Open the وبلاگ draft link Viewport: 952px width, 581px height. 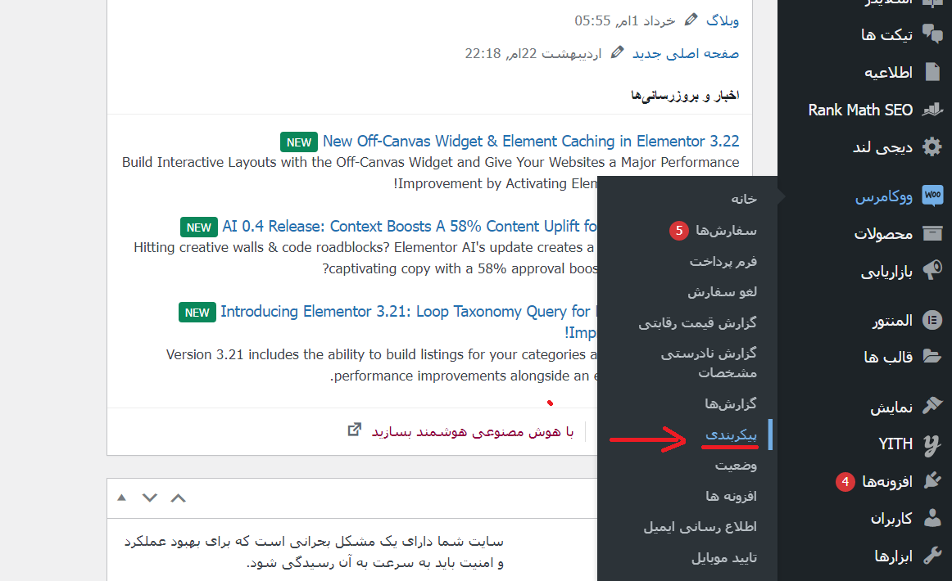pos(723,20)
